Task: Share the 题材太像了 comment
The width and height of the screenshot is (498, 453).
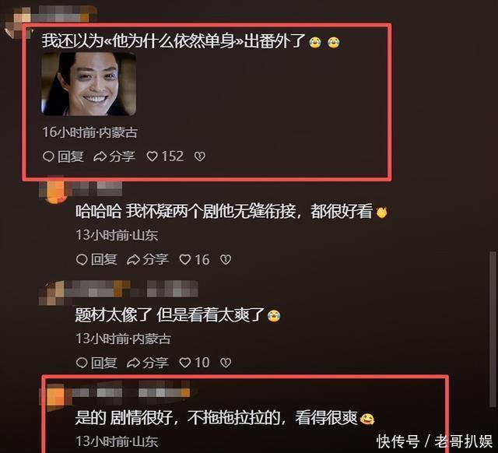Action: point(147,363)
